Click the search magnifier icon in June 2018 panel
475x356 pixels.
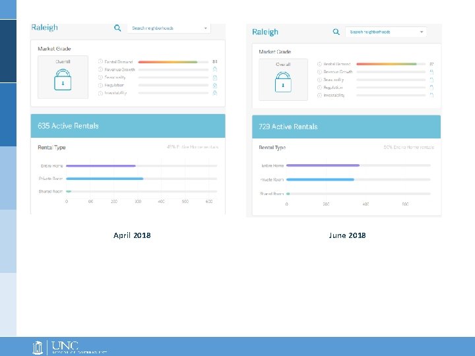click(x=336, y=32)
